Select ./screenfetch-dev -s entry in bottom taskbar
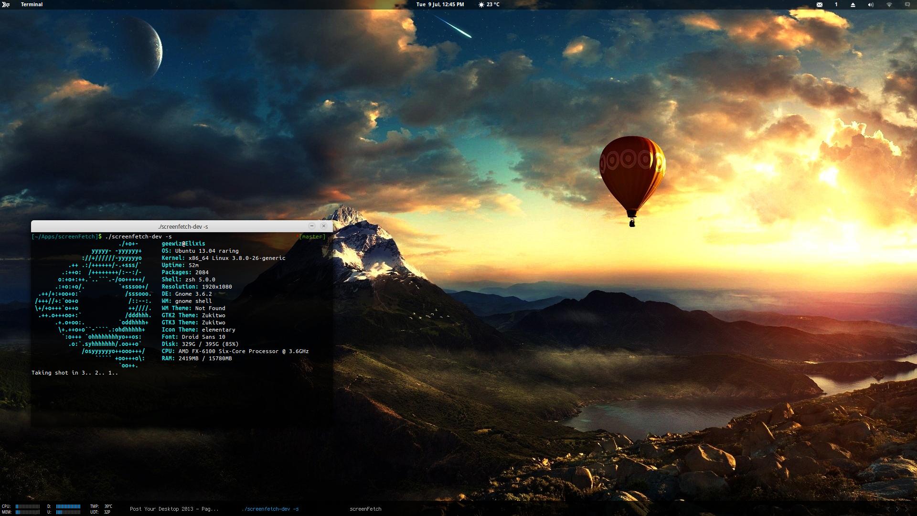Image resolution: width=917 pixels, height=516 pixels. [x=270, y=509]
